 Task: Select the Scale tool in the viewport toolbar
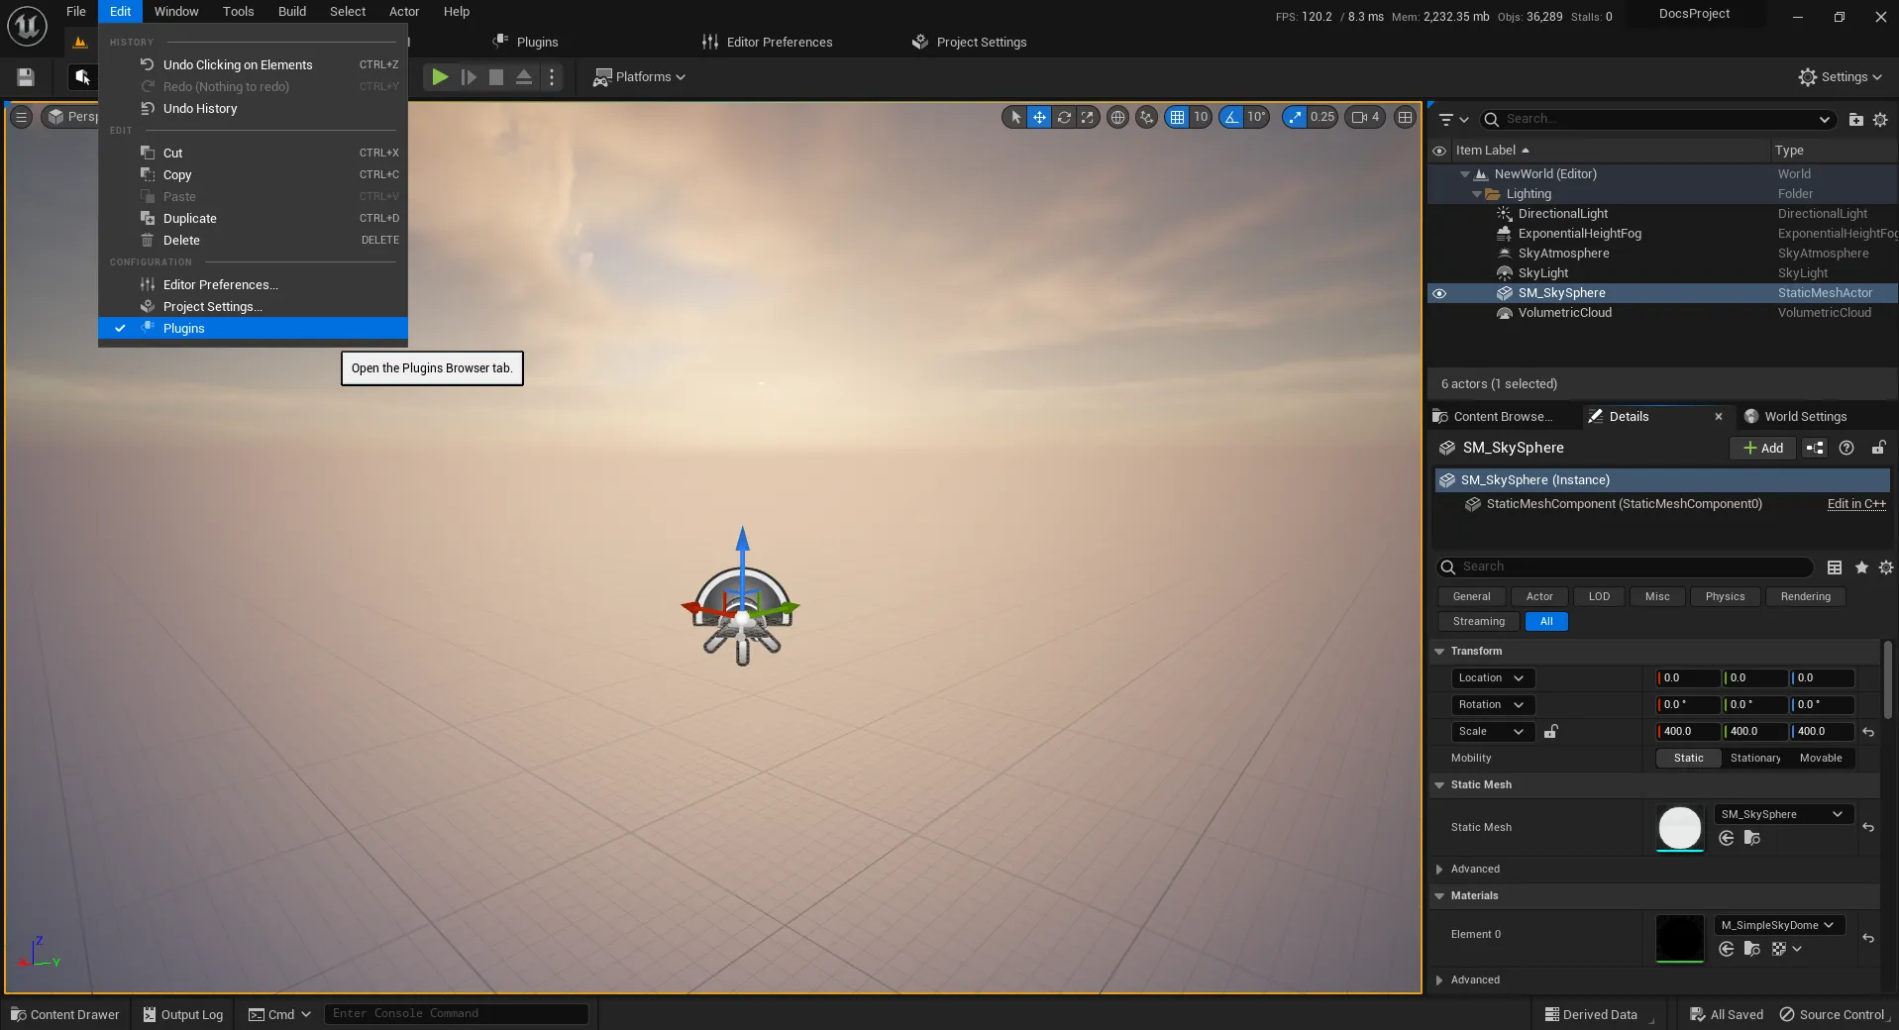point(1087,117)
